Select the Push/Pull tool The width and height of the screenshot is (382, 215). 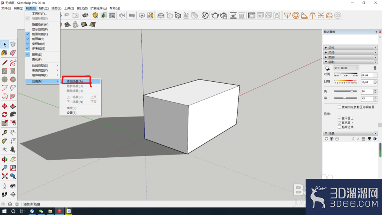click(13, 106)
